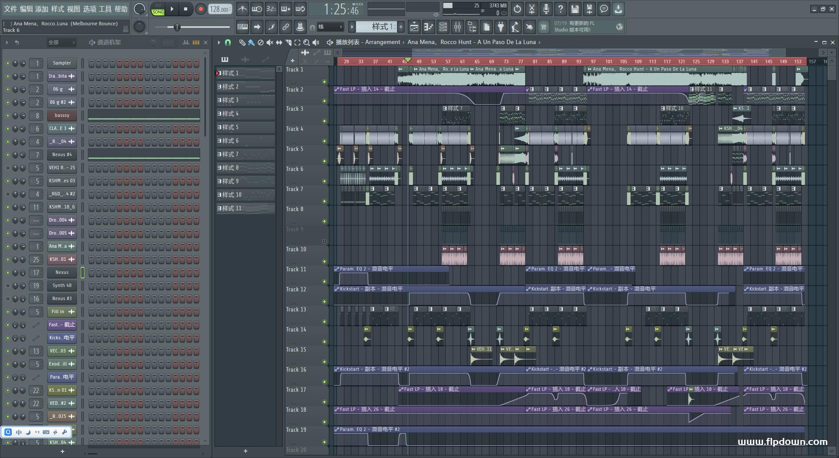This screenshot has height=458, width=839.
Task: Toggle loop recording icon
Action: click(300, 9)
